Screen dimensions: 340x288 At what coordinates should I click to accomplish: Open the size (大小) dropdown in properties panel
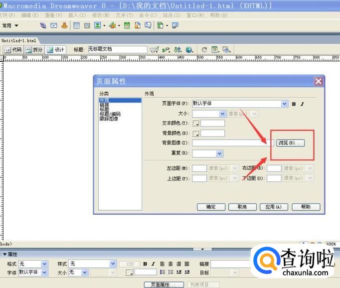point(85,273)
